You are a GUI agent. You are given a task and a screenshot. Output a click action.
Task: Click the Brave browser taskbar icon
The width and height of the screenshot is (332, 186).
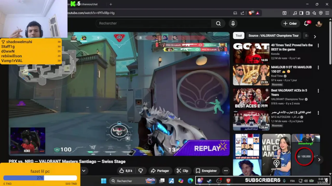point(228,181)
